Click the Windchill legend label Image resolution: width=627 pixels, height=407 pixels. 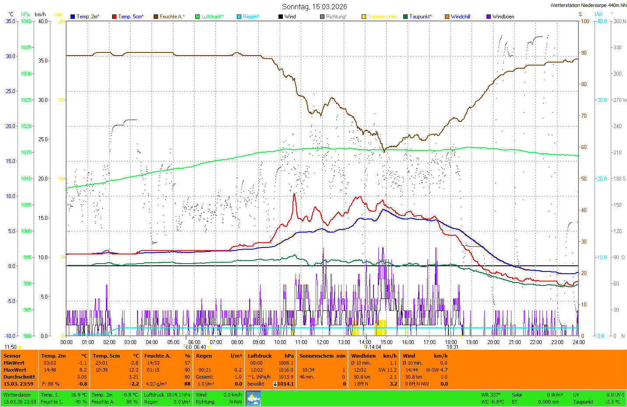(460, 17)
